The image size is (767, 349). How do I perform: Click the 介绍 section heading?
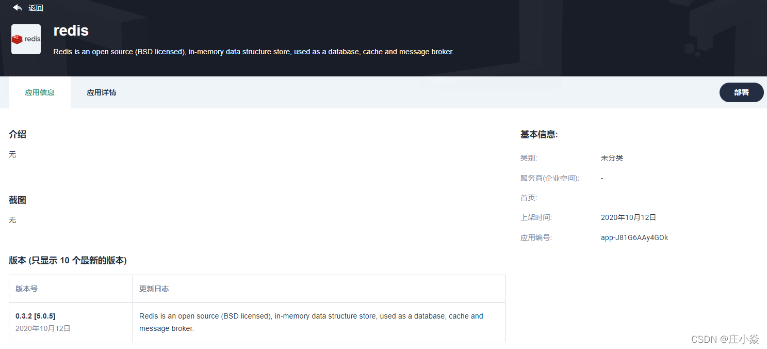coord(18,134)
